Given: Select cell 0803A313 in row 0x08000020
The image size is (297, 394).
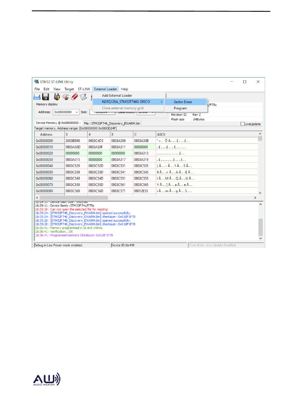Looking at the screenshot, I should (x=144, y=153).
